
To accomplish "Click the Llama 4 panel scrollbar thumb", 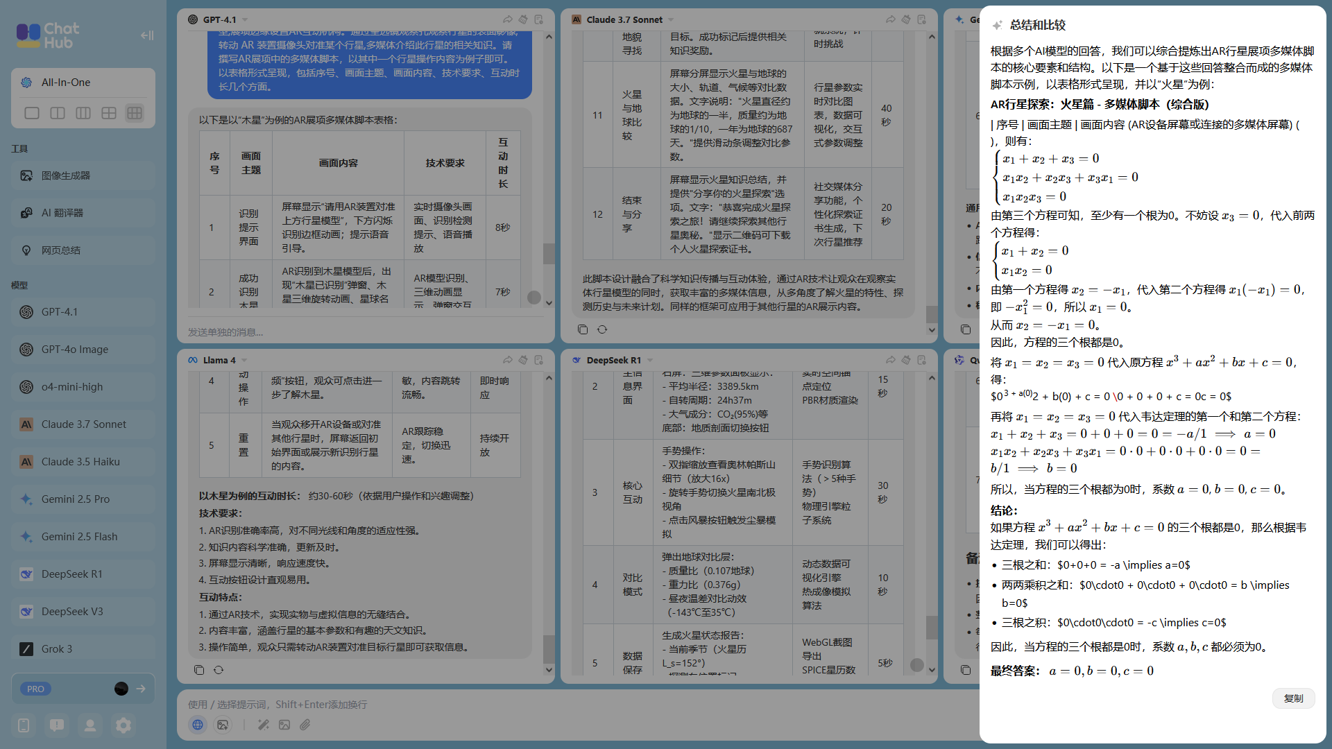I will coord(549,649).
